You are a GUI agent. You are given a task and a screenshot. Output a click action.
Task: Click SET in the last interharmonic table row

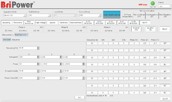tap(165, 92)
